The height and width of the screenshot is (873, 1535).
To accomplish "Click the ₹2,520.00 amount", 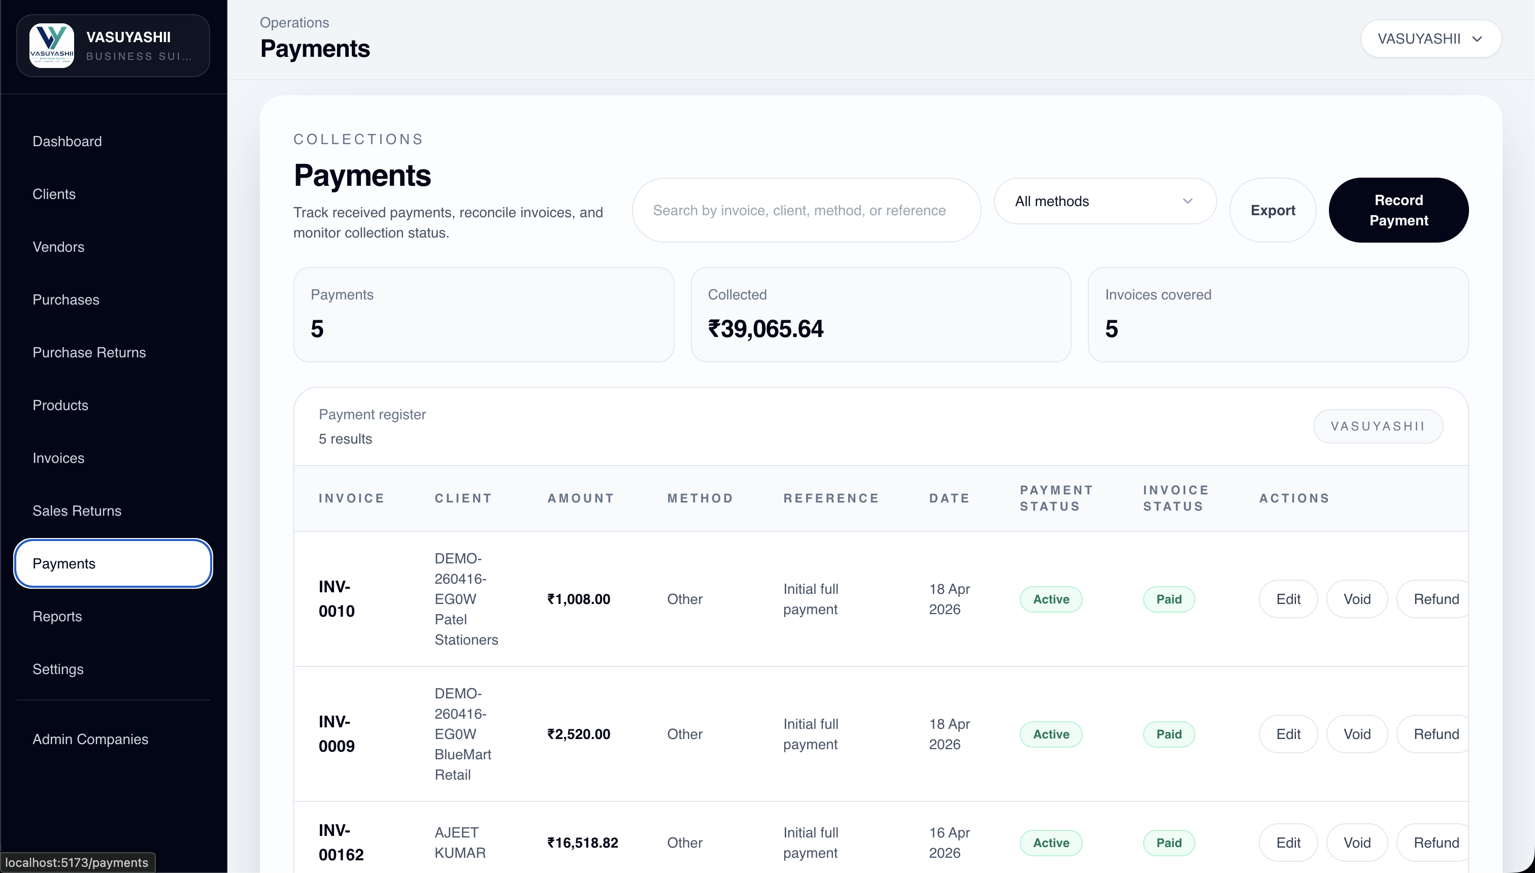I will [x=579, y=734].
